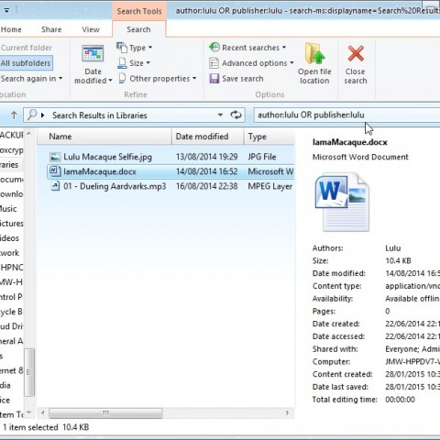Click the 16/08/2014 22:38 date cell

click(206, 186)
